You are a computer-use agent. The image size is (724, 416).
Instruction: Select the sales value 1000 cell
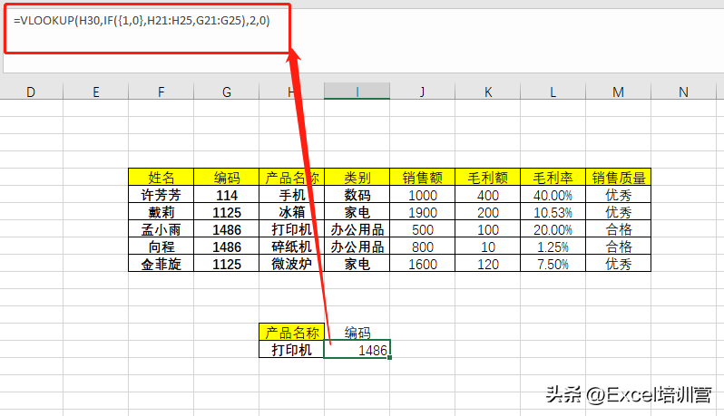point(423,195)
